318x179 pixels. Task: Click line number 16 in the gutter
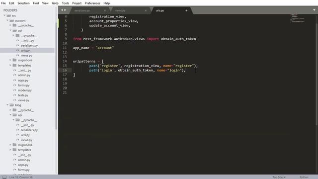65,70
